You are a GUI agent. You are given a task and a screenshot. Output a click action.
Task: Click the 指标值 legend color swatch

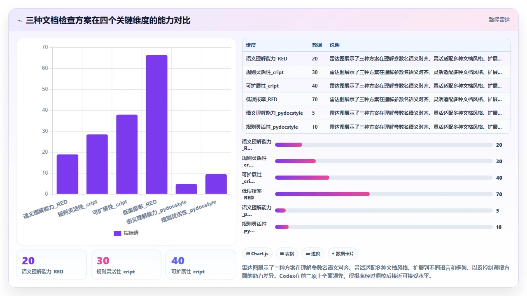[x=117, y=233]
